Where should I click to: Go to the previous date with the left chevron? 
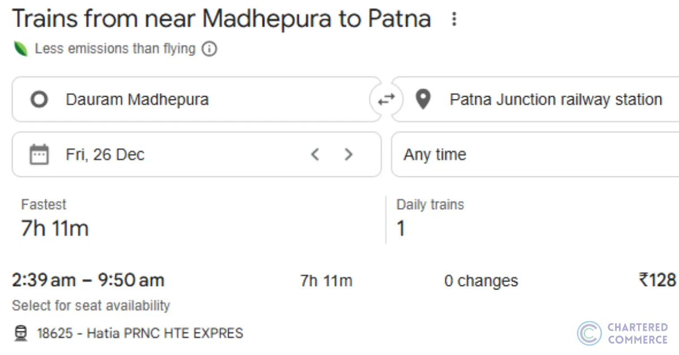pos(315,154)
